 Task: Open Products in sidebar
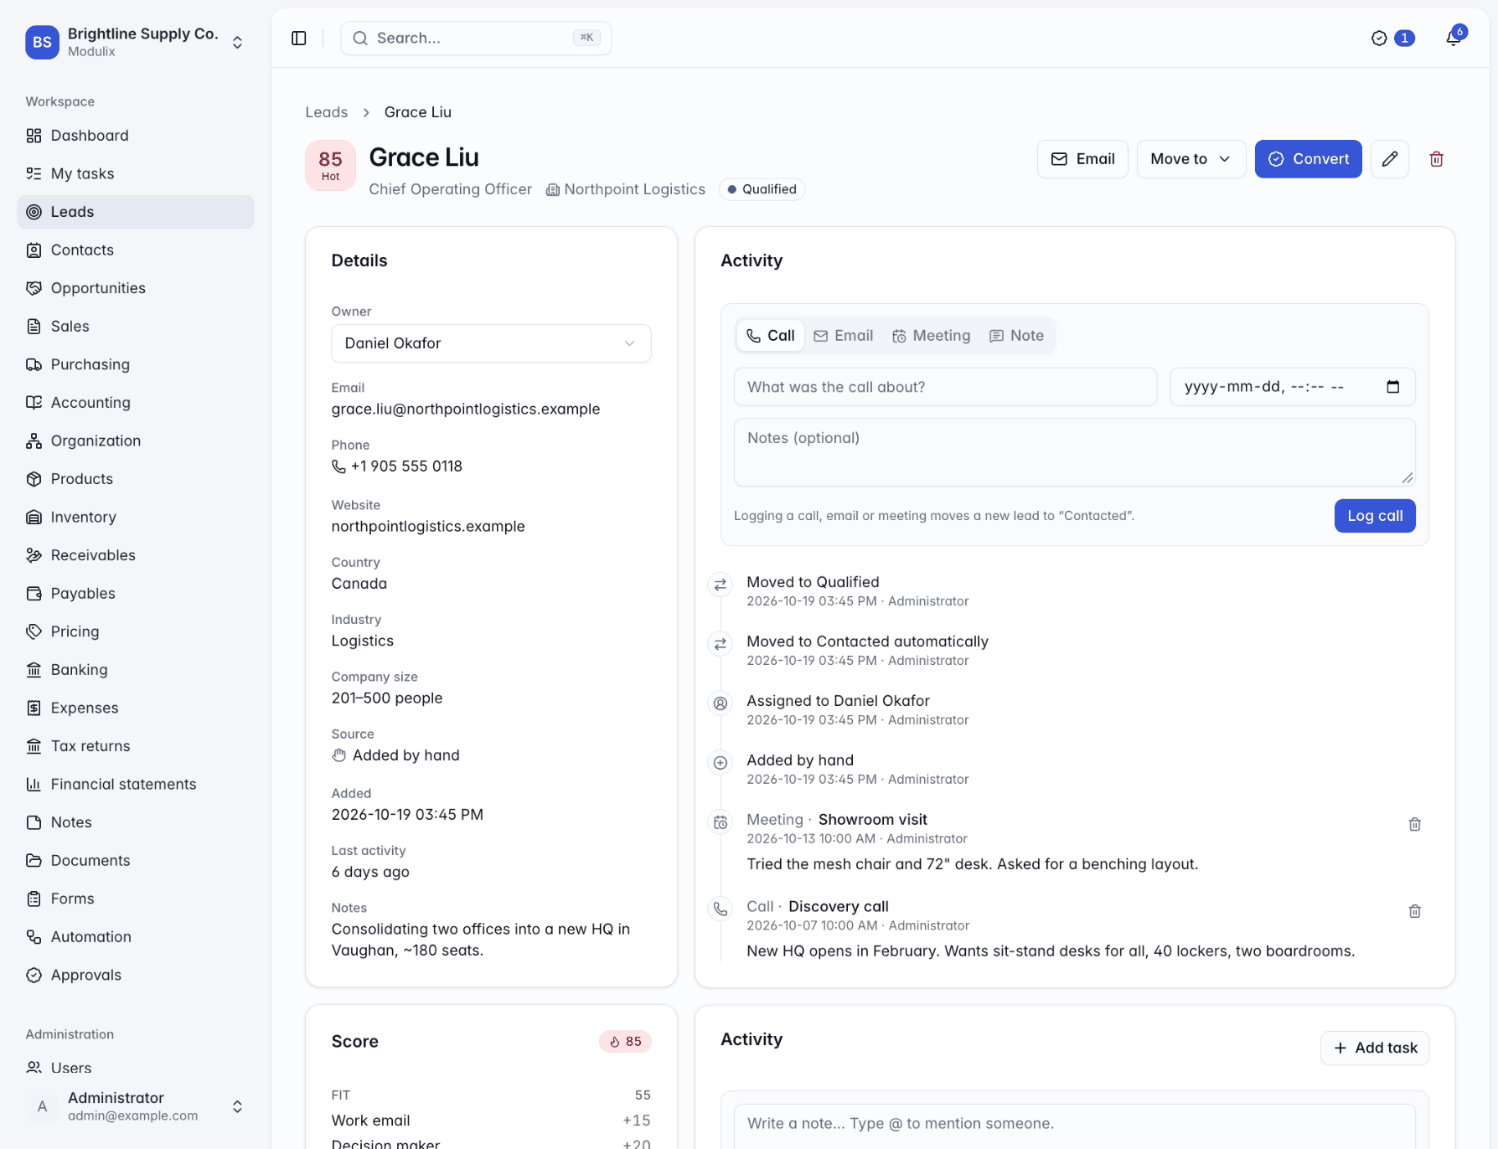click(136, 479)
